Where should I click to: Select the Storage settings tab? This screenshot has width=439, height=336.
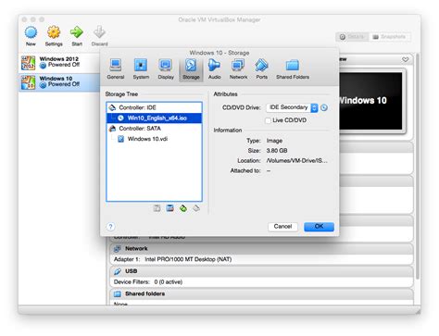click(x=191, y=69)
